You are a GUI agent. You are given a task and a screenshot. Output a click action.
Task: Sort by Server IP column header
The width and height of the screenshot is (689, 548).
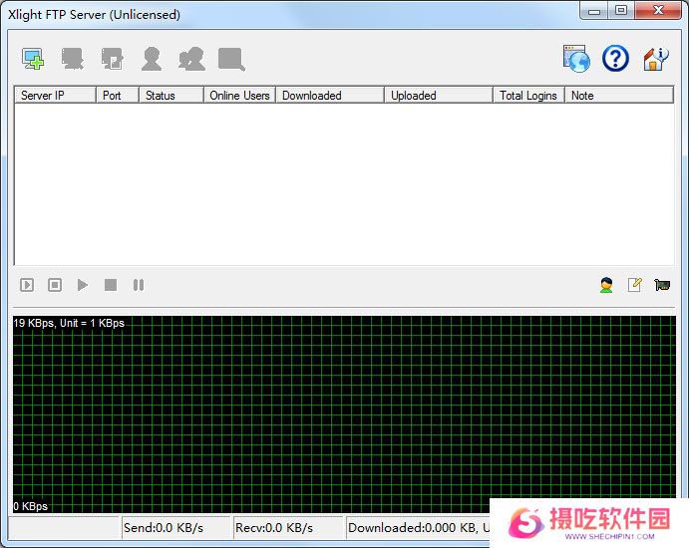pyautogui.click(x=56, y=96)
